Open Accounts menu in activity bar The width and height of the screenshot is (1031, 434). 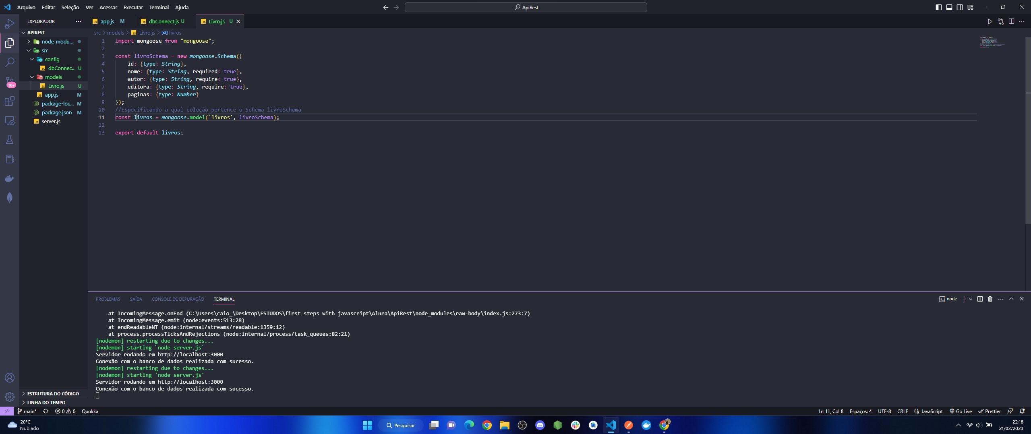pyautogui.click(x=10, y=378)
